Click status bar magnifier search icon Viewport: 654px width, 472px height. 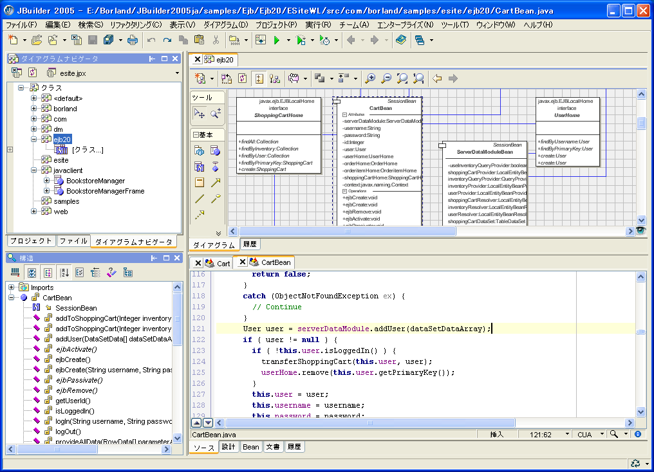(614, 434)
